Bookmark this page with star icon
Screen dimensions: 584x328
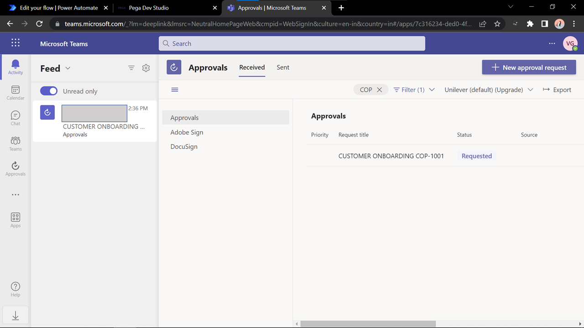(x=497, y=24)
